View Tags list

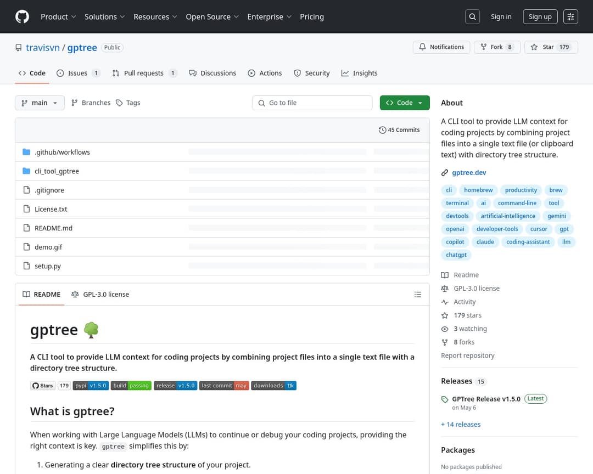[128, 103]
